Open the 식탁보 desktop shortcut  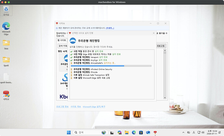click(6, 95)
